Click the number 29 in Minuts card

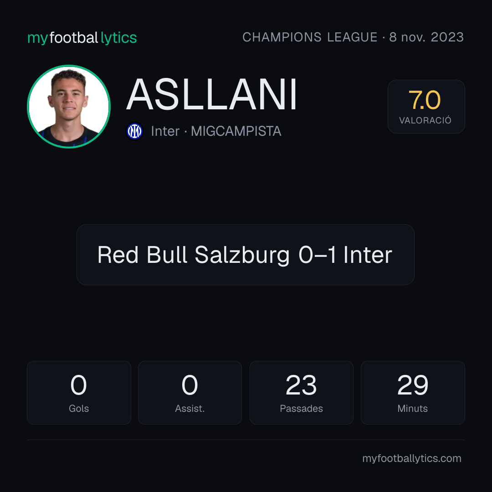413,385
